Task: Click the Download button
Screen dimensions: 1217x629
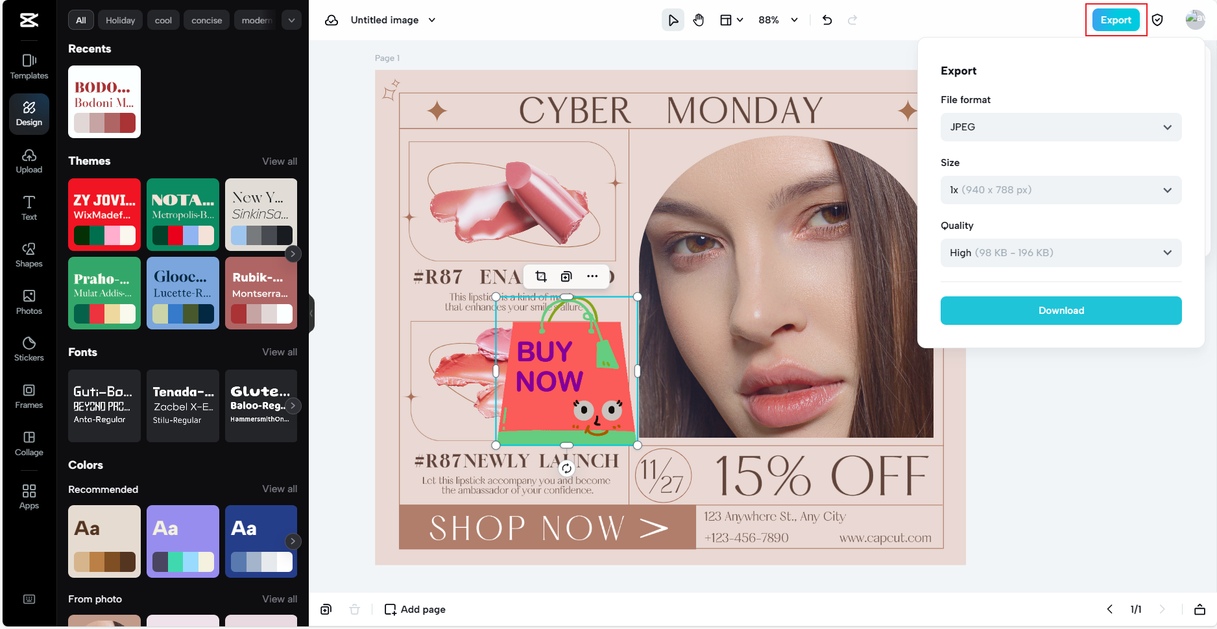Action: [x=1061, y=311]
